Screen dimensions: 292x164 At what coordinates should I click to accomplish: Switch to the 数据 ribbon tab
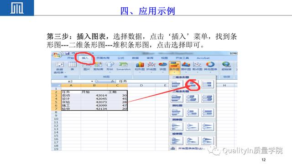135,58
